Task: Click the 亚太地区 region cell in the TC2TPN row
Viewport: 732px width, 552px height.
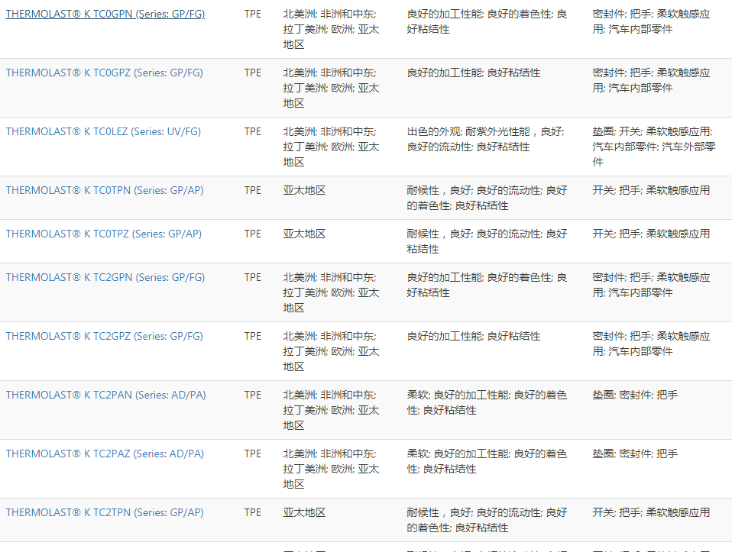Action: (x=304, y=512)
